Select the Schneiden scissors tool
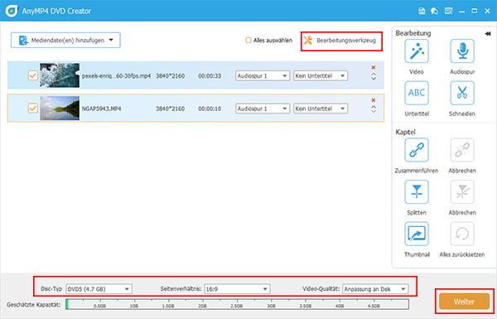Viewport: 497px width, 319px height. coord(462,93)
